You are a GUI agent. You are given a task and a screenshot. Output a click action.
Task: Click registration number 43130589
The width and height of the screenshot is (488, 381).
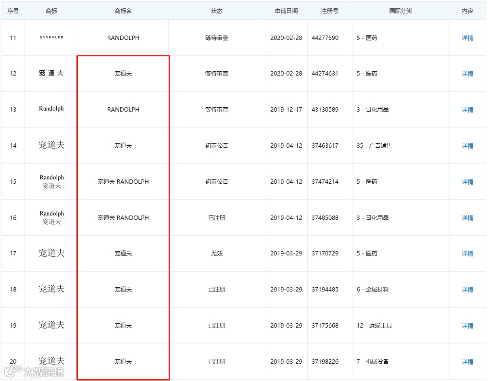pos(325,110)
